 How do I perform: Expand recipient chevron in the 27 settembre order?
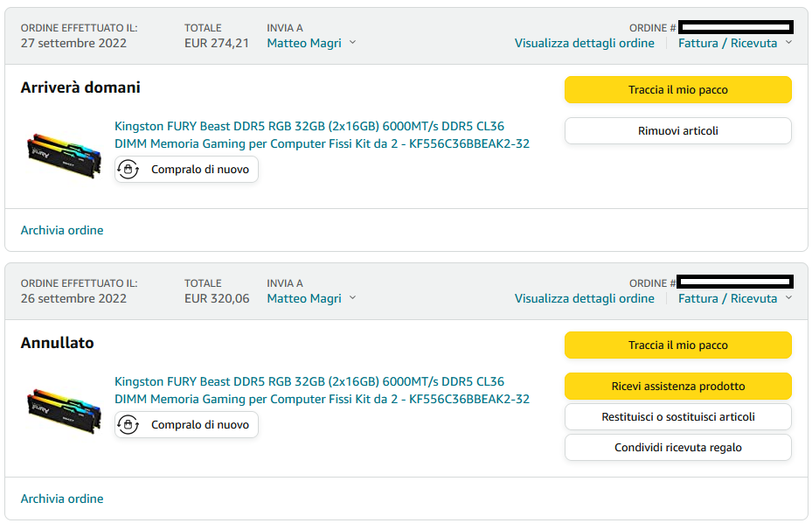(352, 43)
